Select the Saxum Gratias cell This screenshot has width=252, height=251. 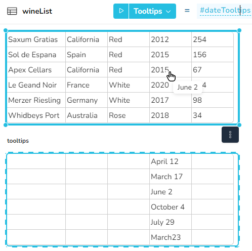(x=36, y=39)
